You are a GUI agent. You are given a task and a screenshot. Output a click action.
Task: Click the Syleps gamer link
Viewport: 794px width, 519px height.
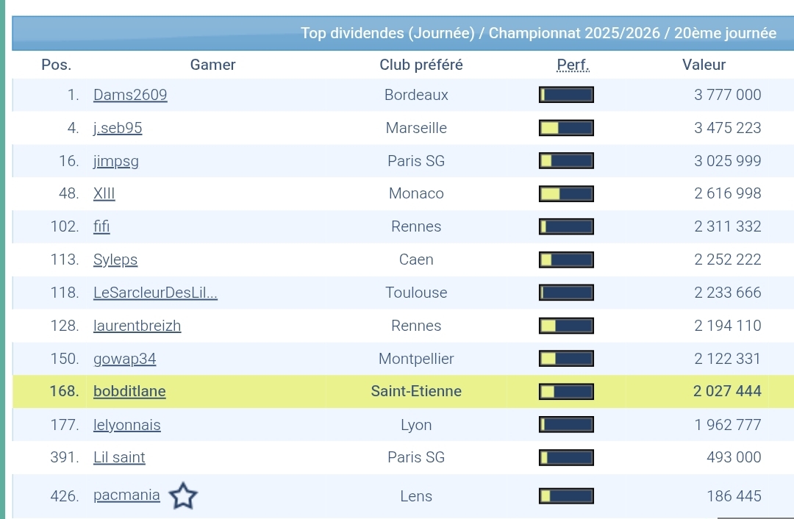click(115, 259)
